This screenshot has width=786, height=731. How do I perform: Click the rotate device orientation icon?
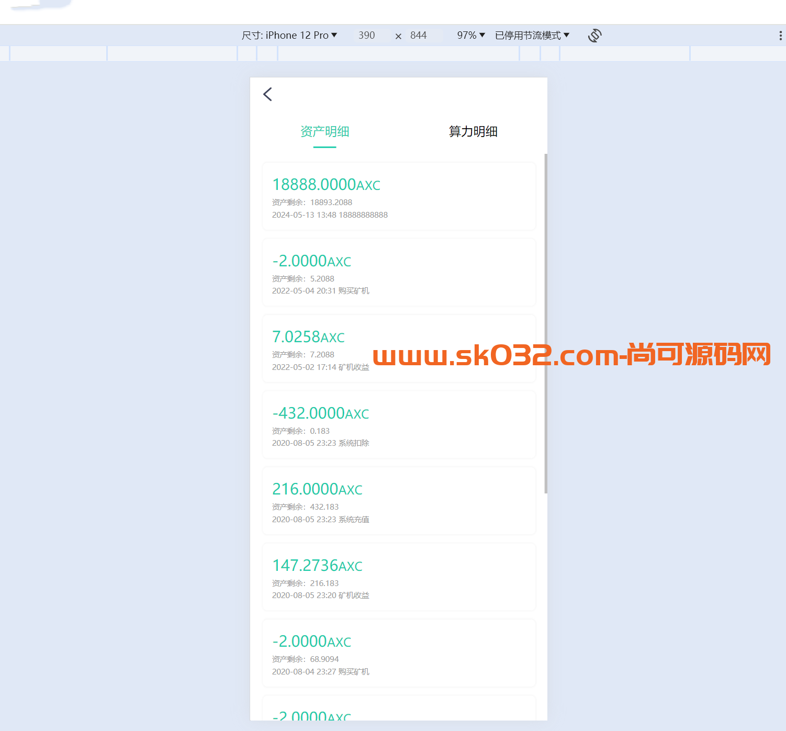coord(594,35)
